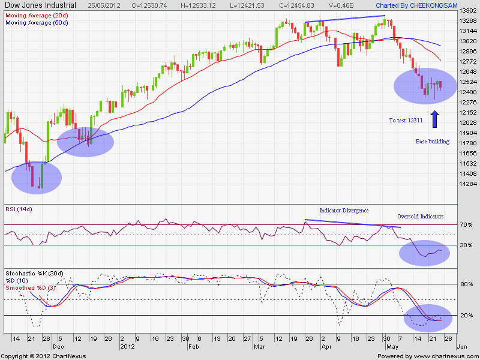Click the volume value V=0.46B
This screenshot has width=480, height=360.
341,5
